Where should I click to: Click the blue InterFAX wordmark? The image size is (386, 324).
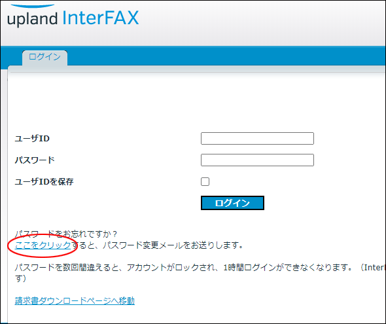(x=101, y=18)
